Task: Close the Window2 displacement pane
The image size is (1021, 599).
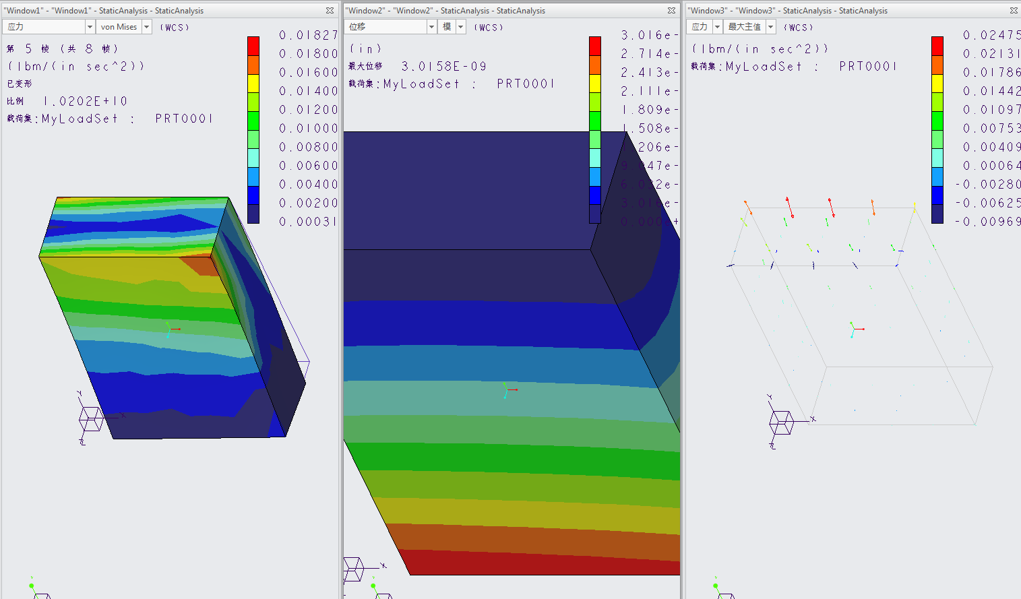Action: 671,10
